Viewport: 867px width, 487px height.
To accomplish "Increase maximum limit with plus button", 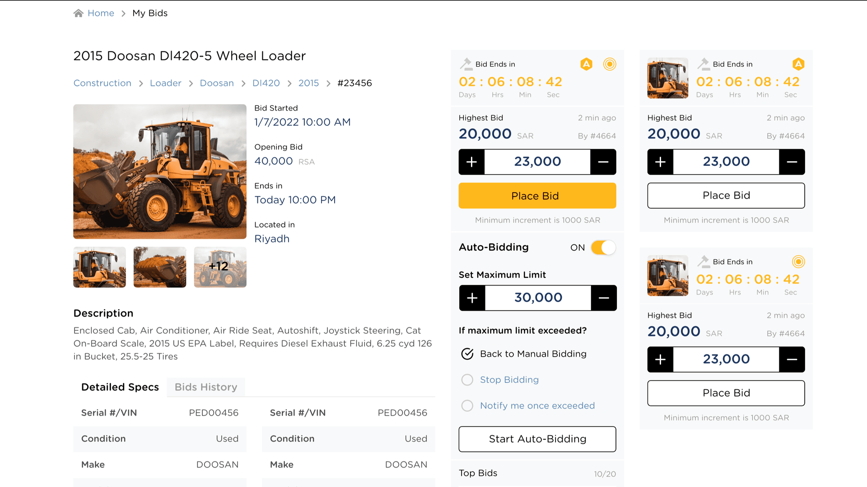I will [472, 298].
